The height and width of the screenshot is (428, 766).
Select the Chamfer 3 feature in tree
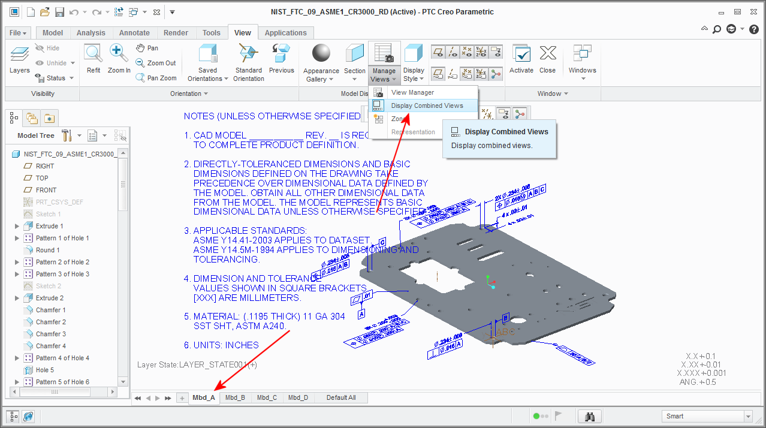point(50,334)
